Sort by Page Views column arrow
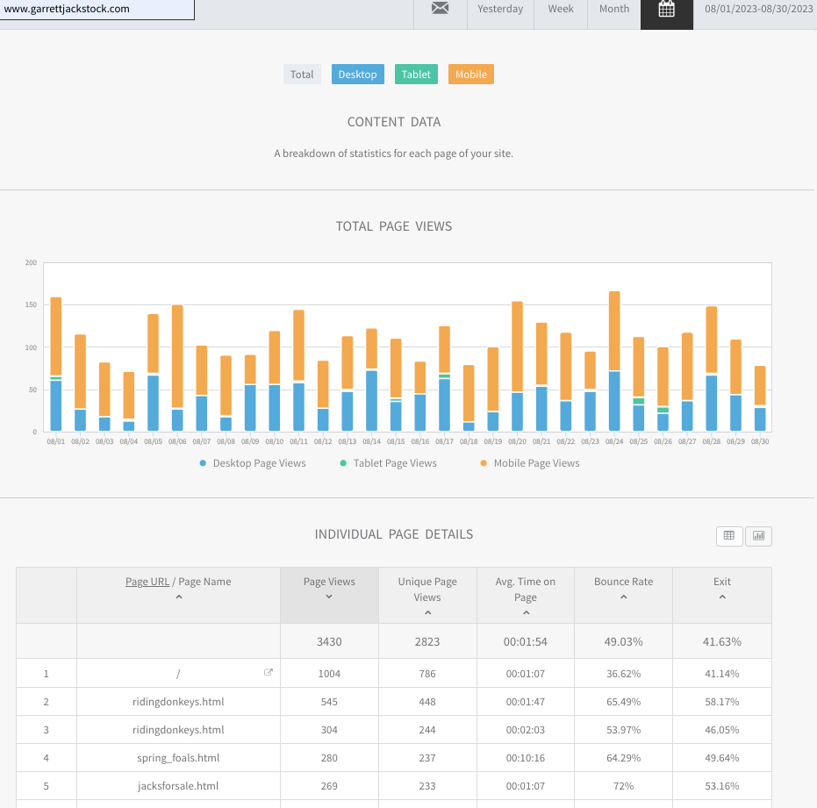Image resolution: width=817 pixels, height=808 pixels. (x=329, y=597)
